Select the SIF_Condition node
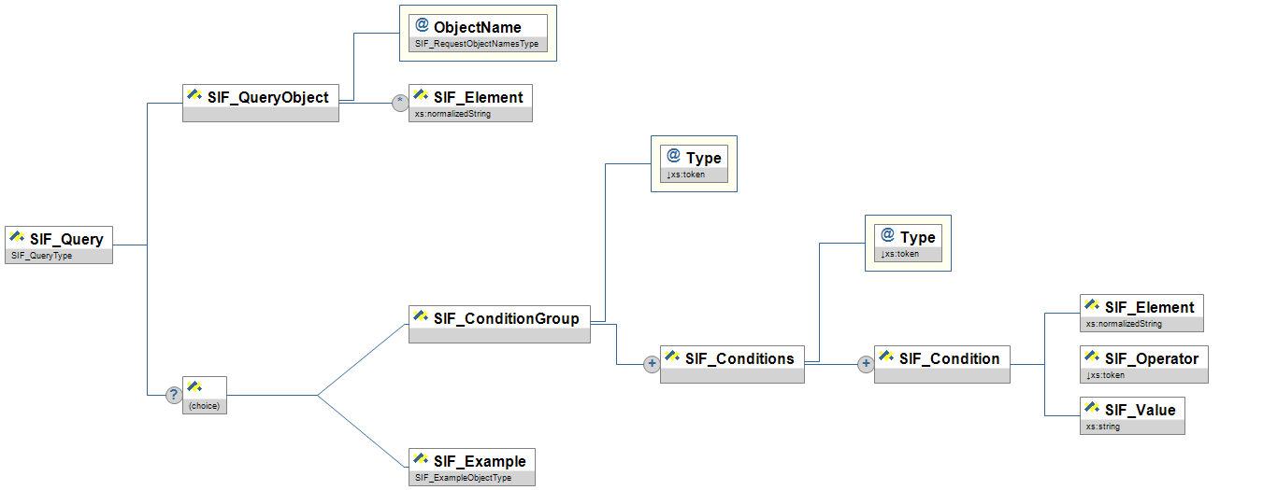Image resolution: width=1263 pixels, height=490 pixels. [949, 358]
